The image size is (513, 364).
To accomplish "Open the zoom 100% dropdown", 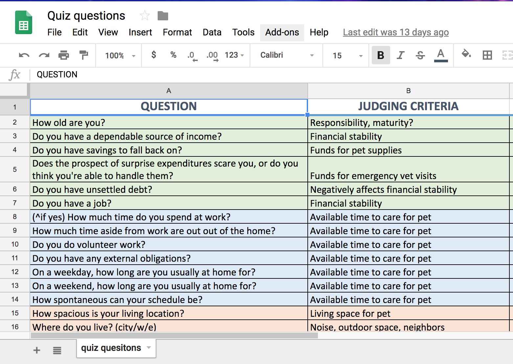I will (120, 55).
